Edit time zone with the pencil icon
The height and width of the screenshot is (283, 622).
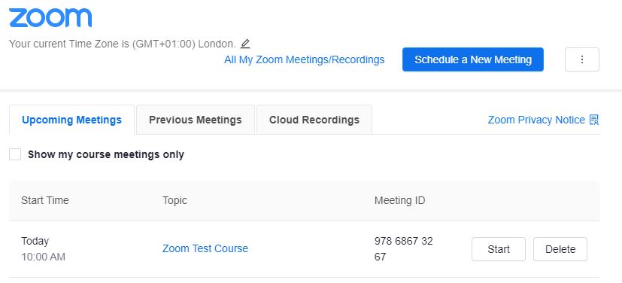point(245,43)
